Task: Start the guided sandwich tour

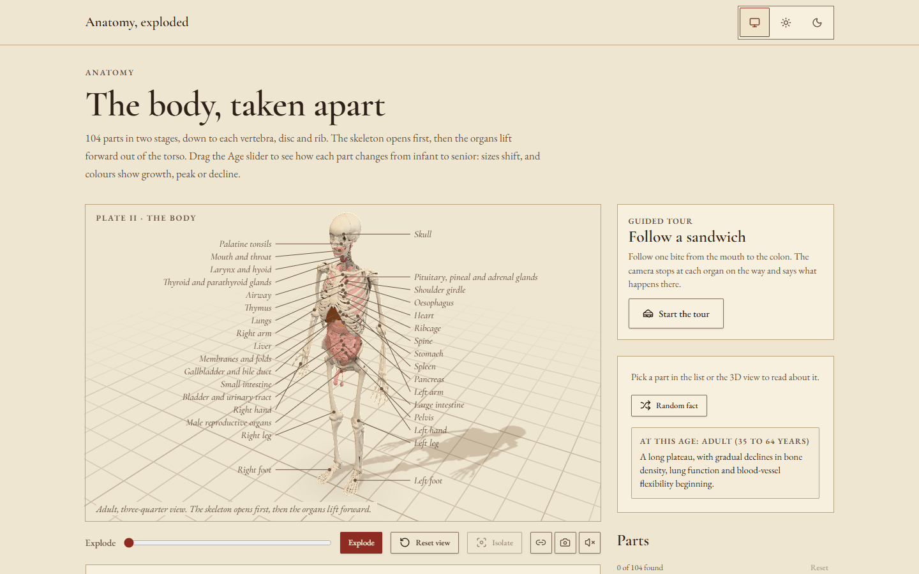Action: [676, 314]
